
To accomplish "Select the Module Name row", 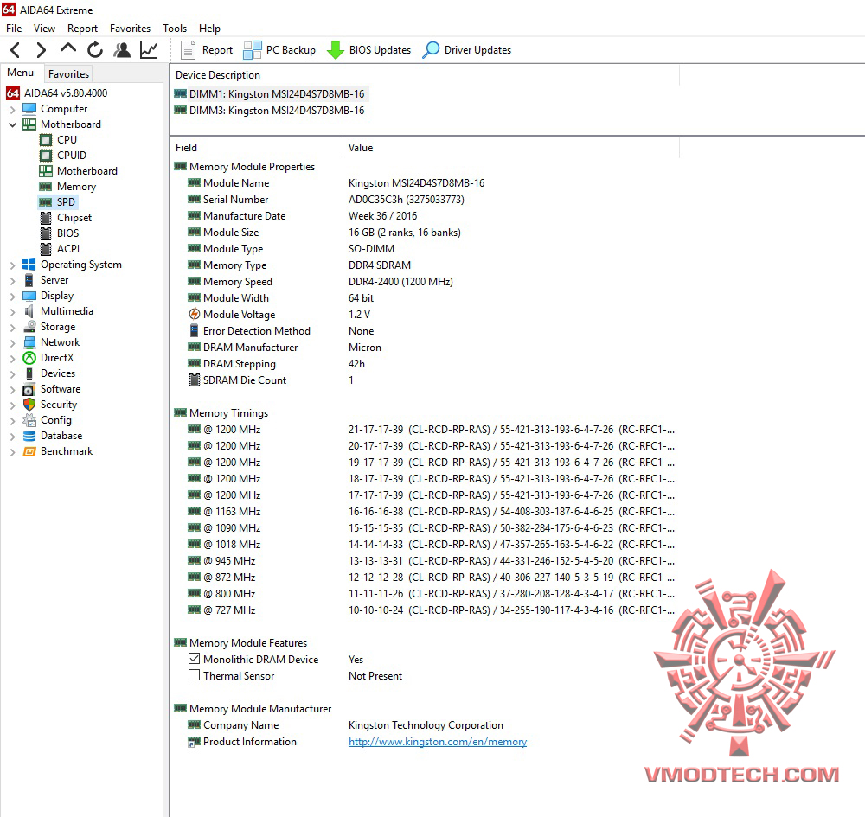I will coord(336,183).
